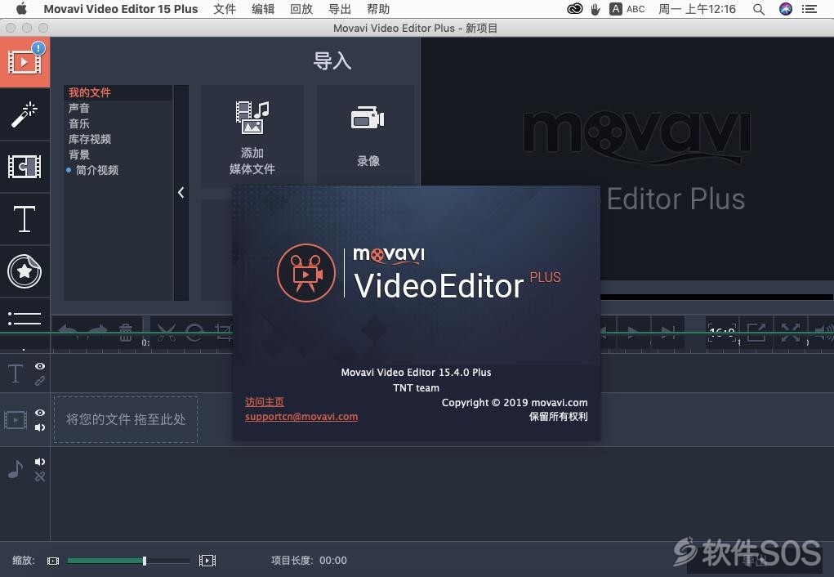Screen dimensions: 834x577
Task: Click the crop icon in the toolbar
Action: (223, 332)
